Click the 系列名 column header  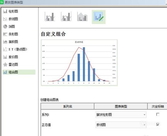67,106
